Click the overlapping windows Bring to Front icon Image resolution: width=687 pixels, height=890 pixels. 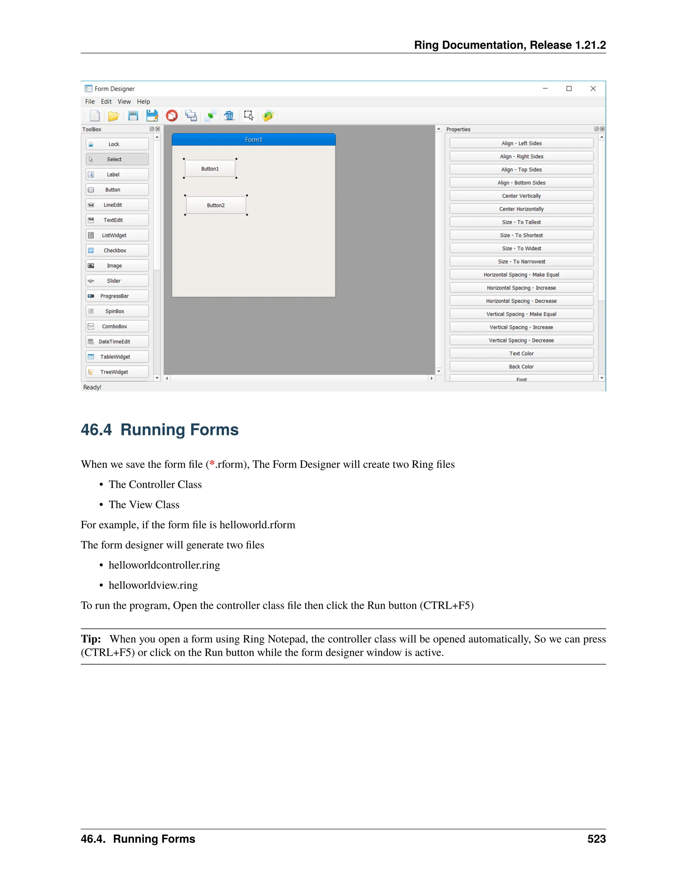191,116
